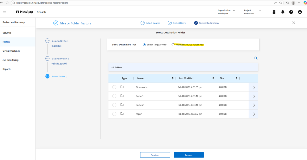Click browser favorites star icon
Image resolution: width=307 pixels, height=160 pixels.
(x=281, y=3)
